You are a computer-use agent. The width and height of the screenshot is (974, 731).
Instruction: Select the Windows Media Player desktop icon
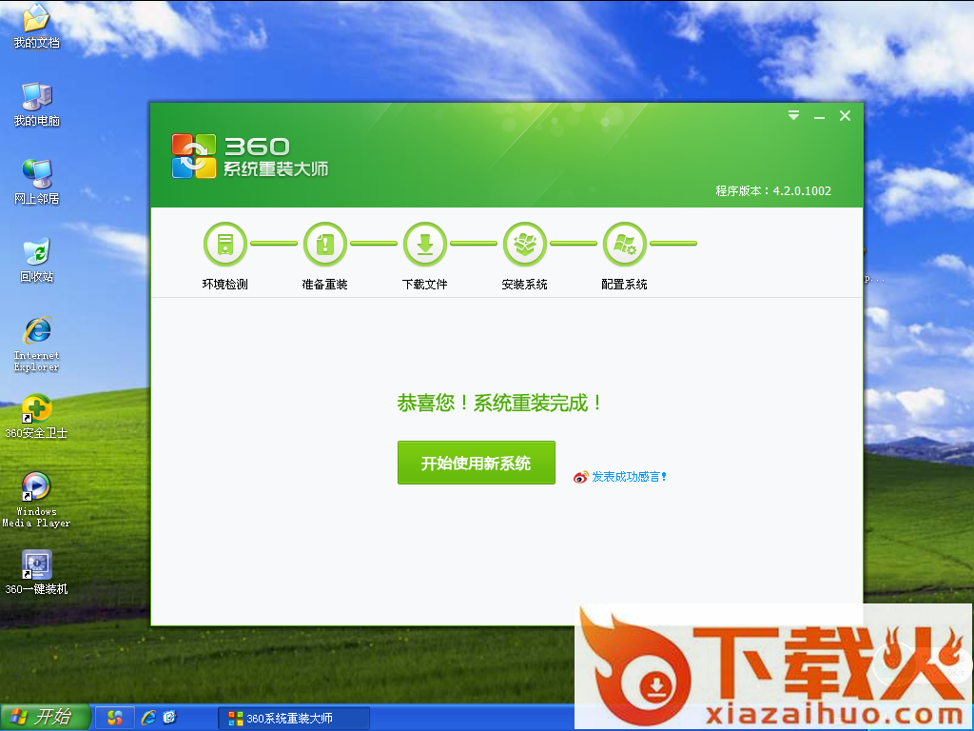[x=36, y=486]
